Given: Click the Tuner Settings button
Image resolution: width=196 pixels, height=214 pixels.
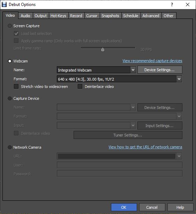Looking at the screenshot, I should point(128,135).
